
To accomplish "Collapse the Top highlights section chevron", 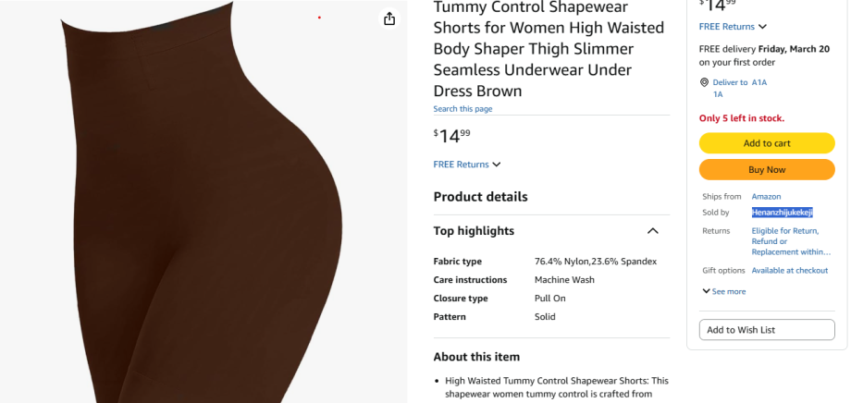I will coord(652,231).
